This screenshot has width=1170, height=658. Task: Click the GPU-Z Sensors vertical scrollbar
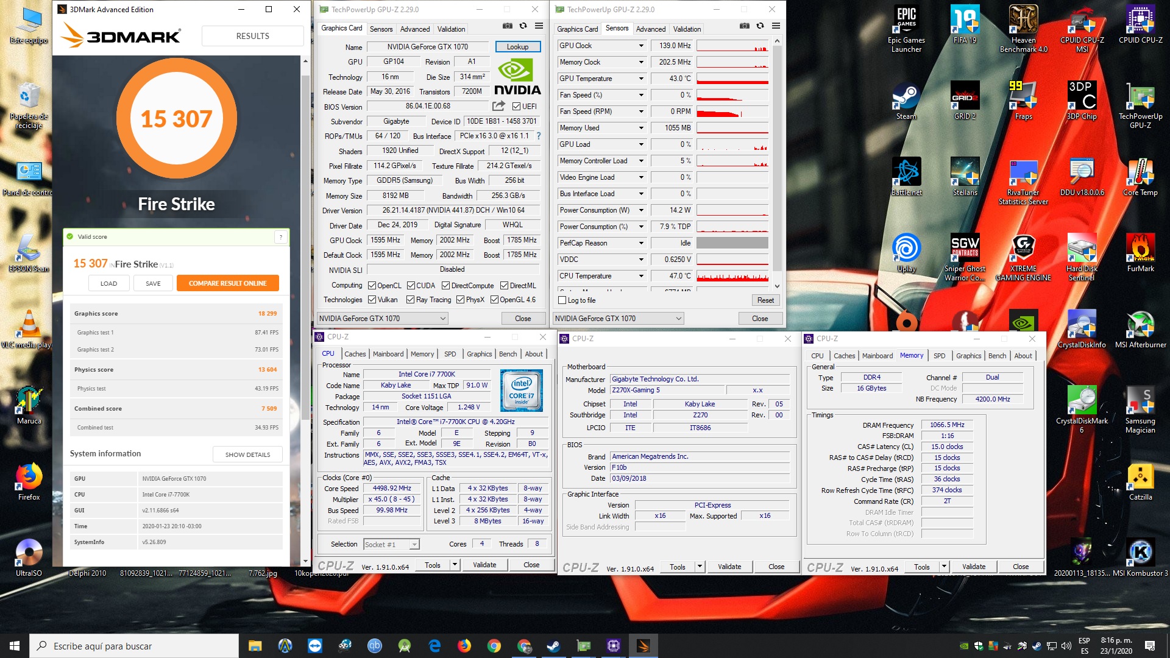tap(777, 163)
